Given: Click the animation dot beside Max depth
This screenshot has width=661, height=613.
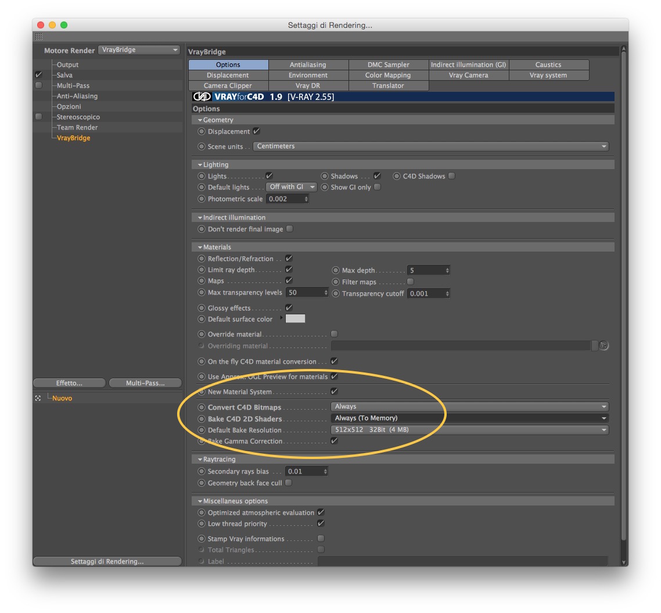Looking at the screenshot, I should (336, 270).
